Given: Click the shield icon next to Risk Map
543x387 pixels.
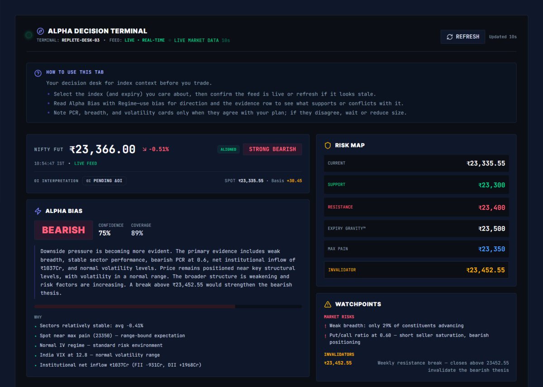Looking at the screenshot, I should tap(328, 145).
